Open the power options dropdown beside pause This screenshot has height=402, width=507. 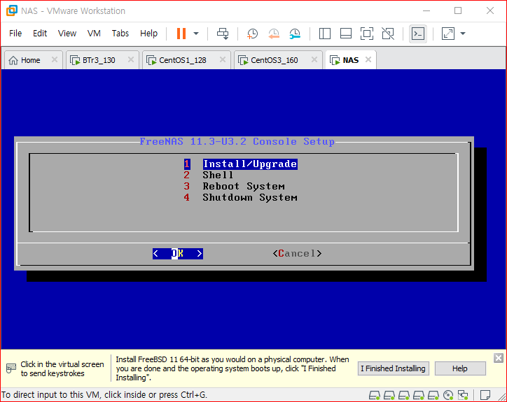pos(196,34)
